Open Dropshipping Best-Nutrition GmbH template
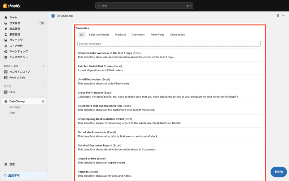The image size is (289, 181). (x=169, y=121)
